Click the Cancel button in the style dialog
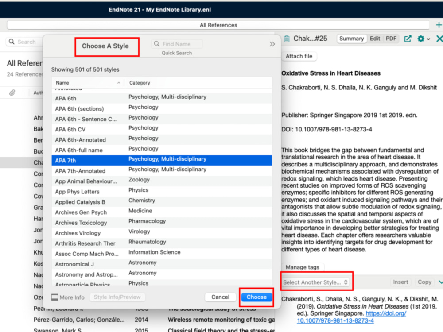 (x=220, y=297)
